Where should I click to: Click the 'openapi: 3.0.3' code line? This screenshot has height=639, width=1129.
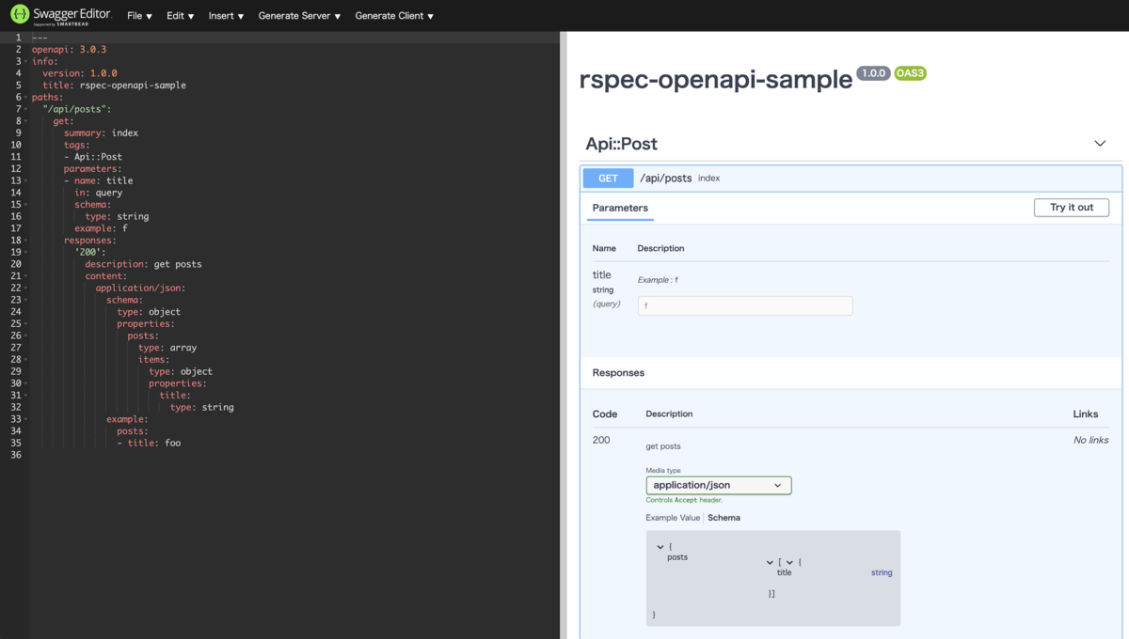[x=69, y=49]
